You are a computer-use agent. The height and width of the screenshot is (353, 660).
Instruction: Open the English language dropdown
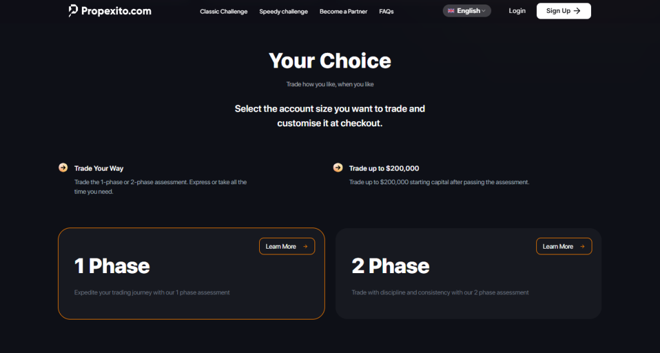[468, 11]
